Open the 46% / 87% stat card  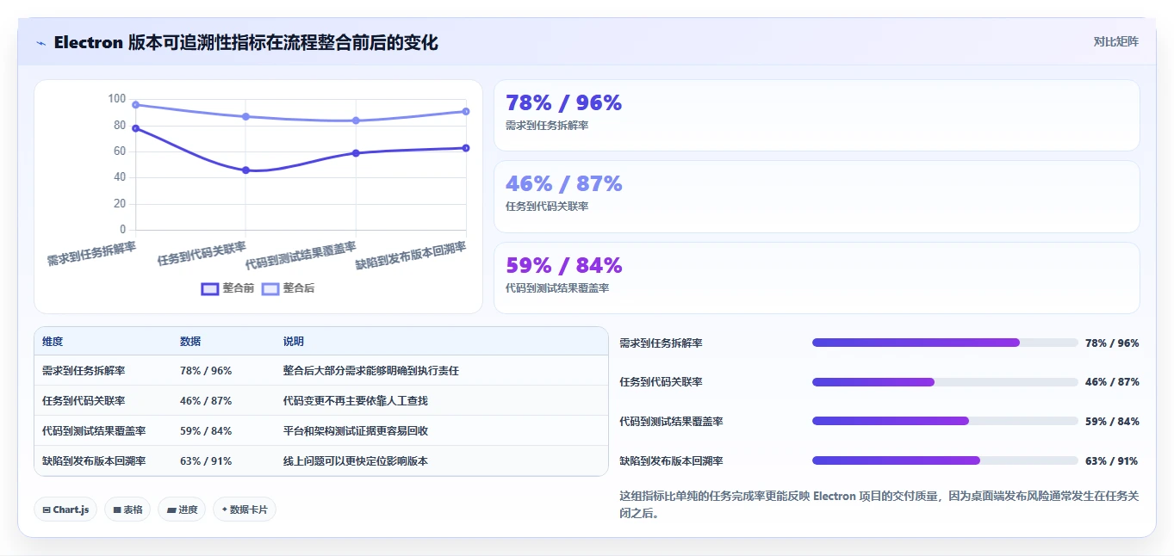click(x=817, y=196)
